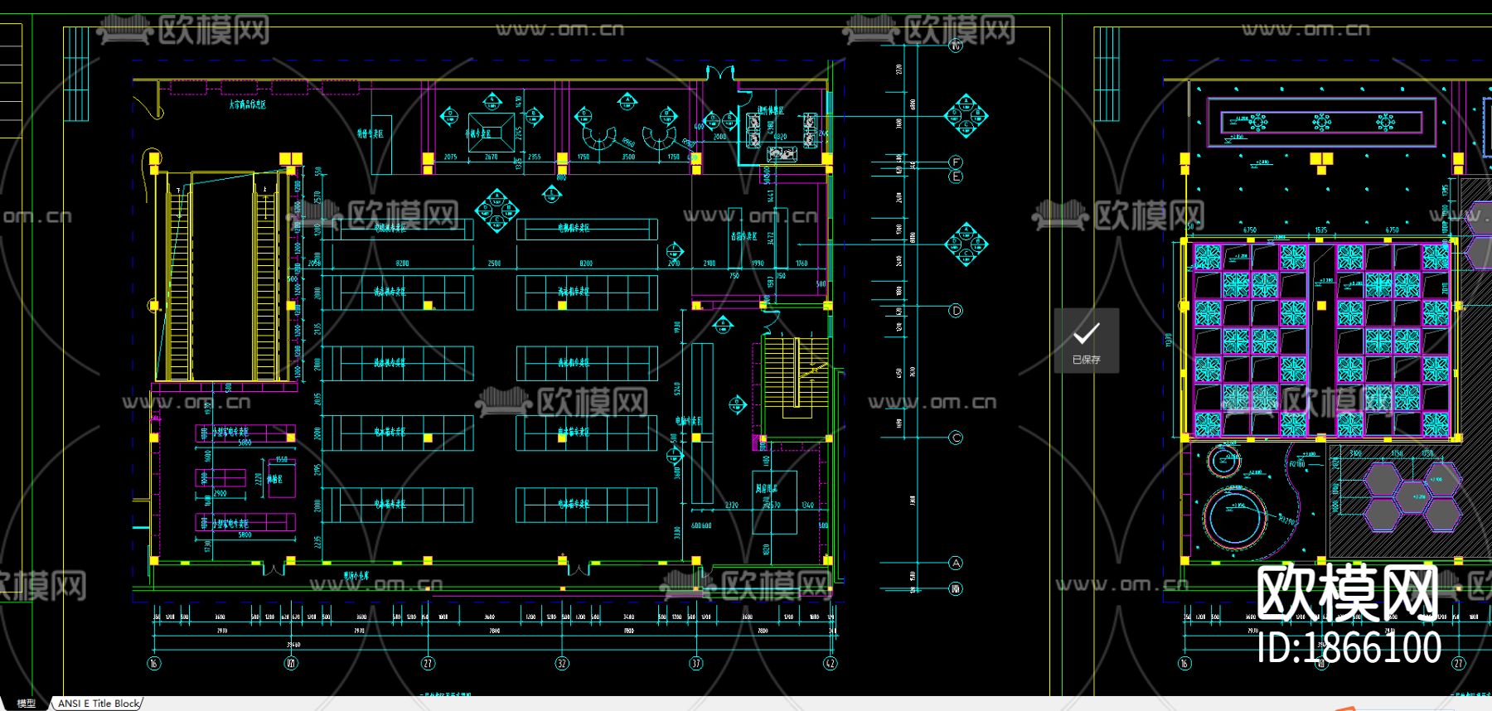Select the staircase block near axis C

tap(796, 375)
